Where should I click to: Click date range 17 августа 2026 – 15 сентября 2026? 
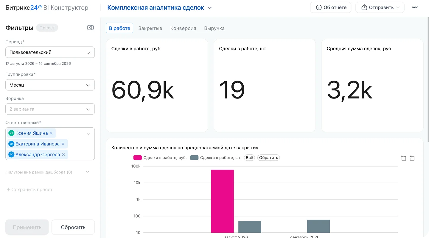[38, 63]
